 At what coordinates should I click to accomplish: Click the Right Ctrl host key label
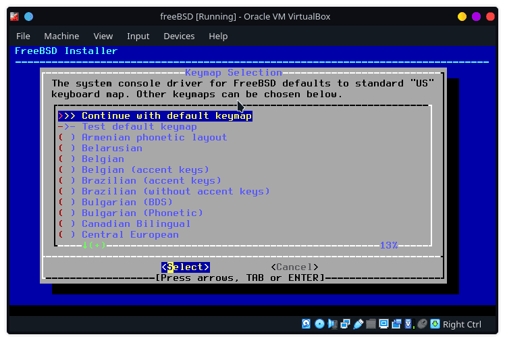click(x=462, y=324)
